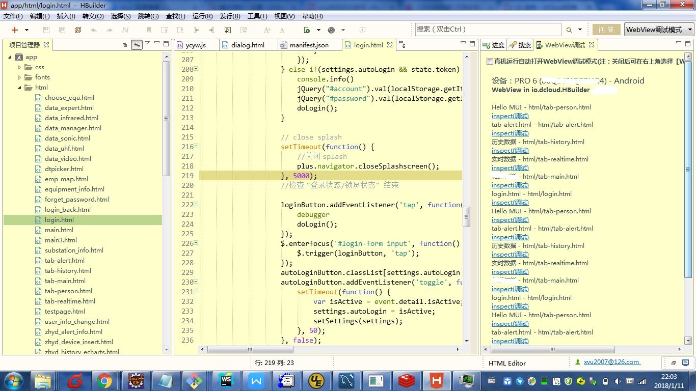The height and width of the screenshot is (391, 696).
Task: Click the 问答 button
Action: [605, 30]
